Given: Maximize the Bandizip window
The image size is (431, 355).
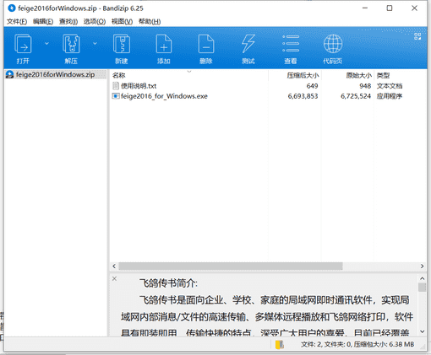Looking at the screenshot, I should 390,8.
